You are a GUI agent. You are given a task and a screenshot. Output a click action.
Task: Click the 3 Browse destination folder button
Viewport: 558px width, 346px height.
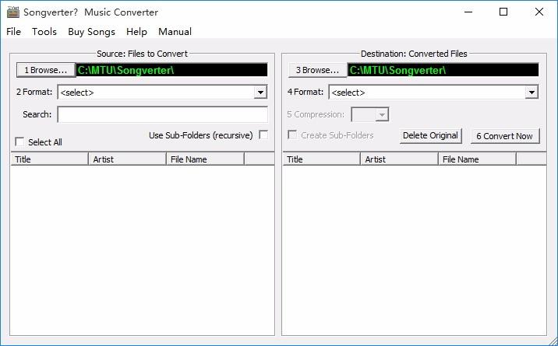(317, 70)
